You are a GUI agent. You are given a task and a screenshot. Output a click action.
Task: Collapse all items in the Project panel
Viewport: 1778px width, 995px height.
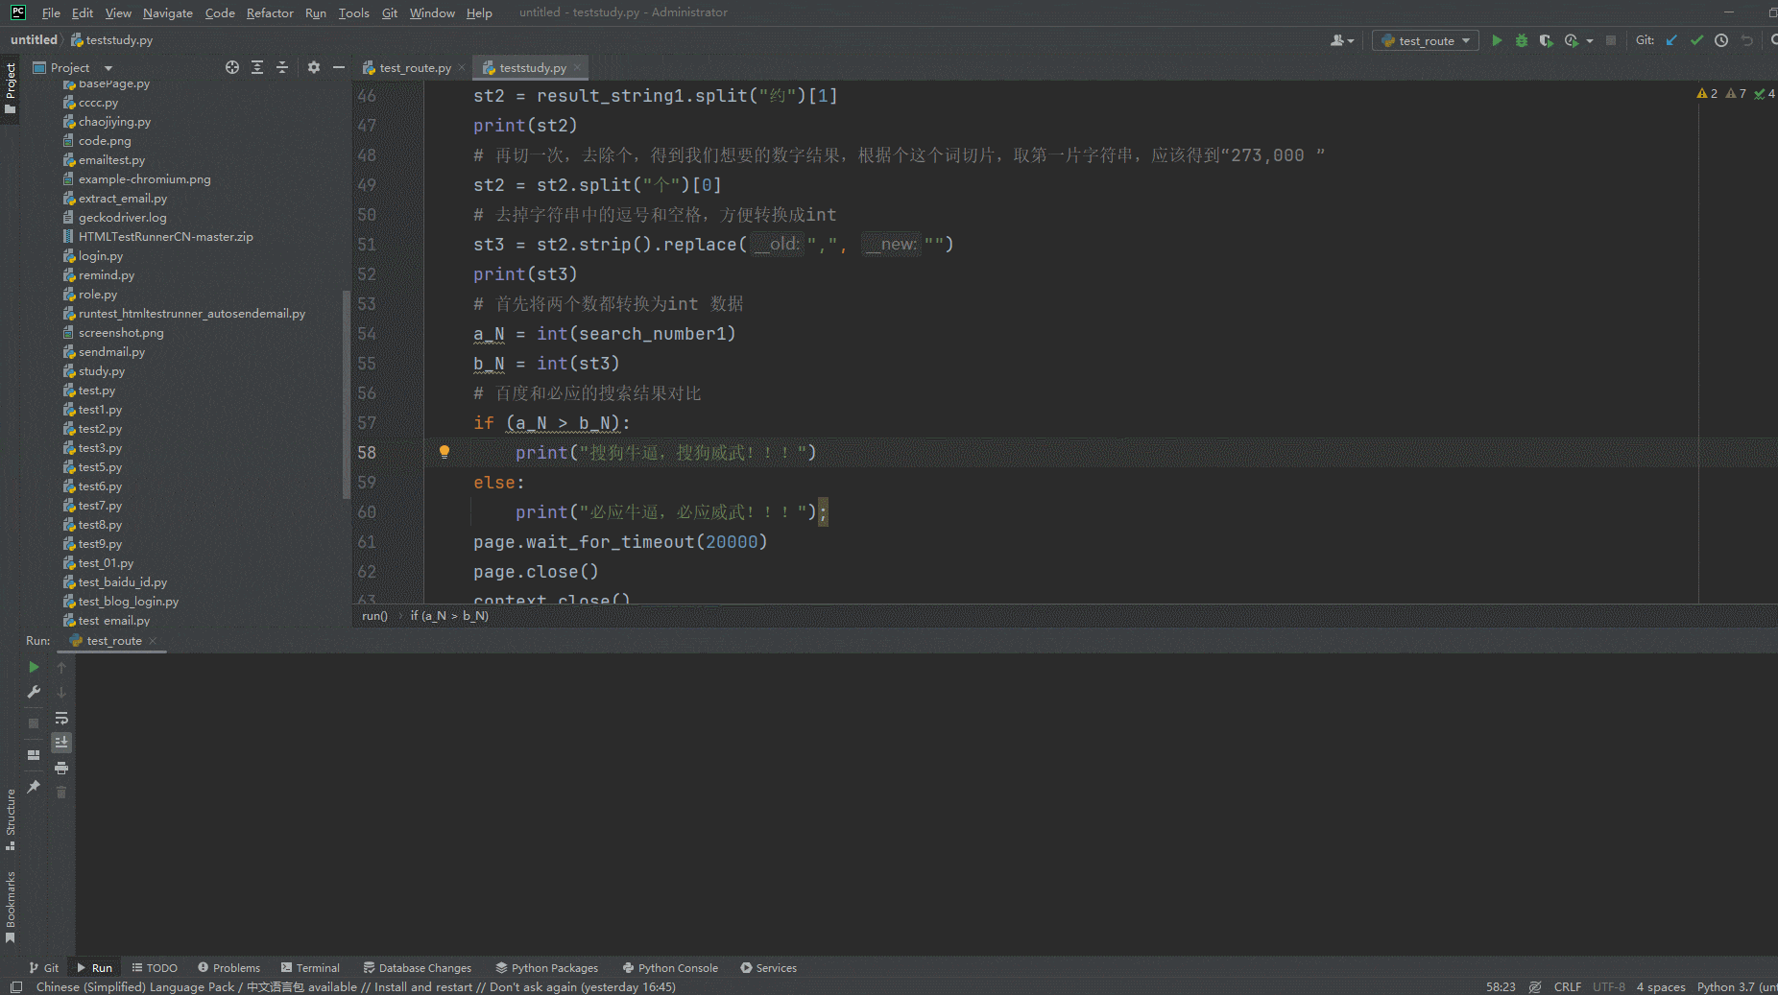coord(282,67)
